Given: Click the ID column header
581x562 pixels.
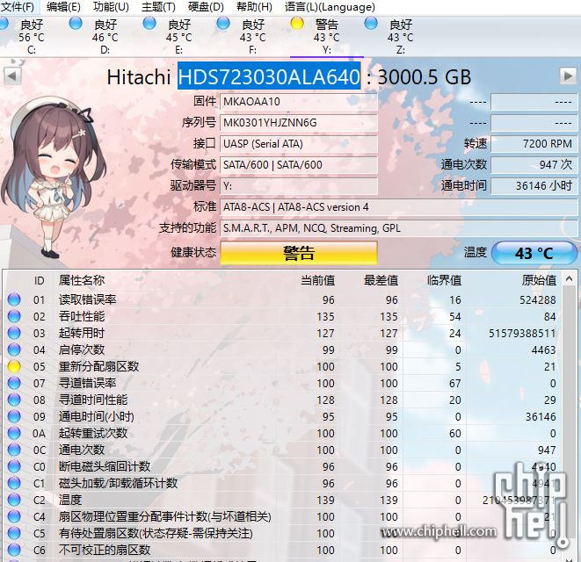Looking at the screenshot, I should [x=40, y=281].
